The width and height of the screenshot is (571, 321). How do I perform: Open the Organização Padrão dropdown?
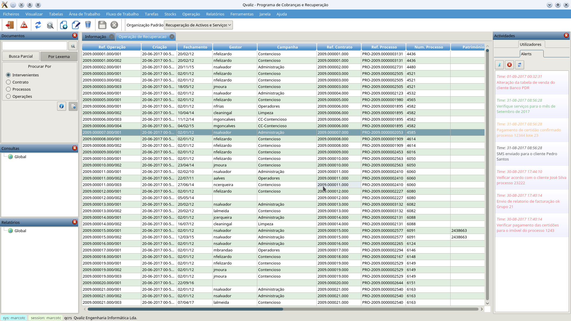pyautogui.click(x=198, y=25)
